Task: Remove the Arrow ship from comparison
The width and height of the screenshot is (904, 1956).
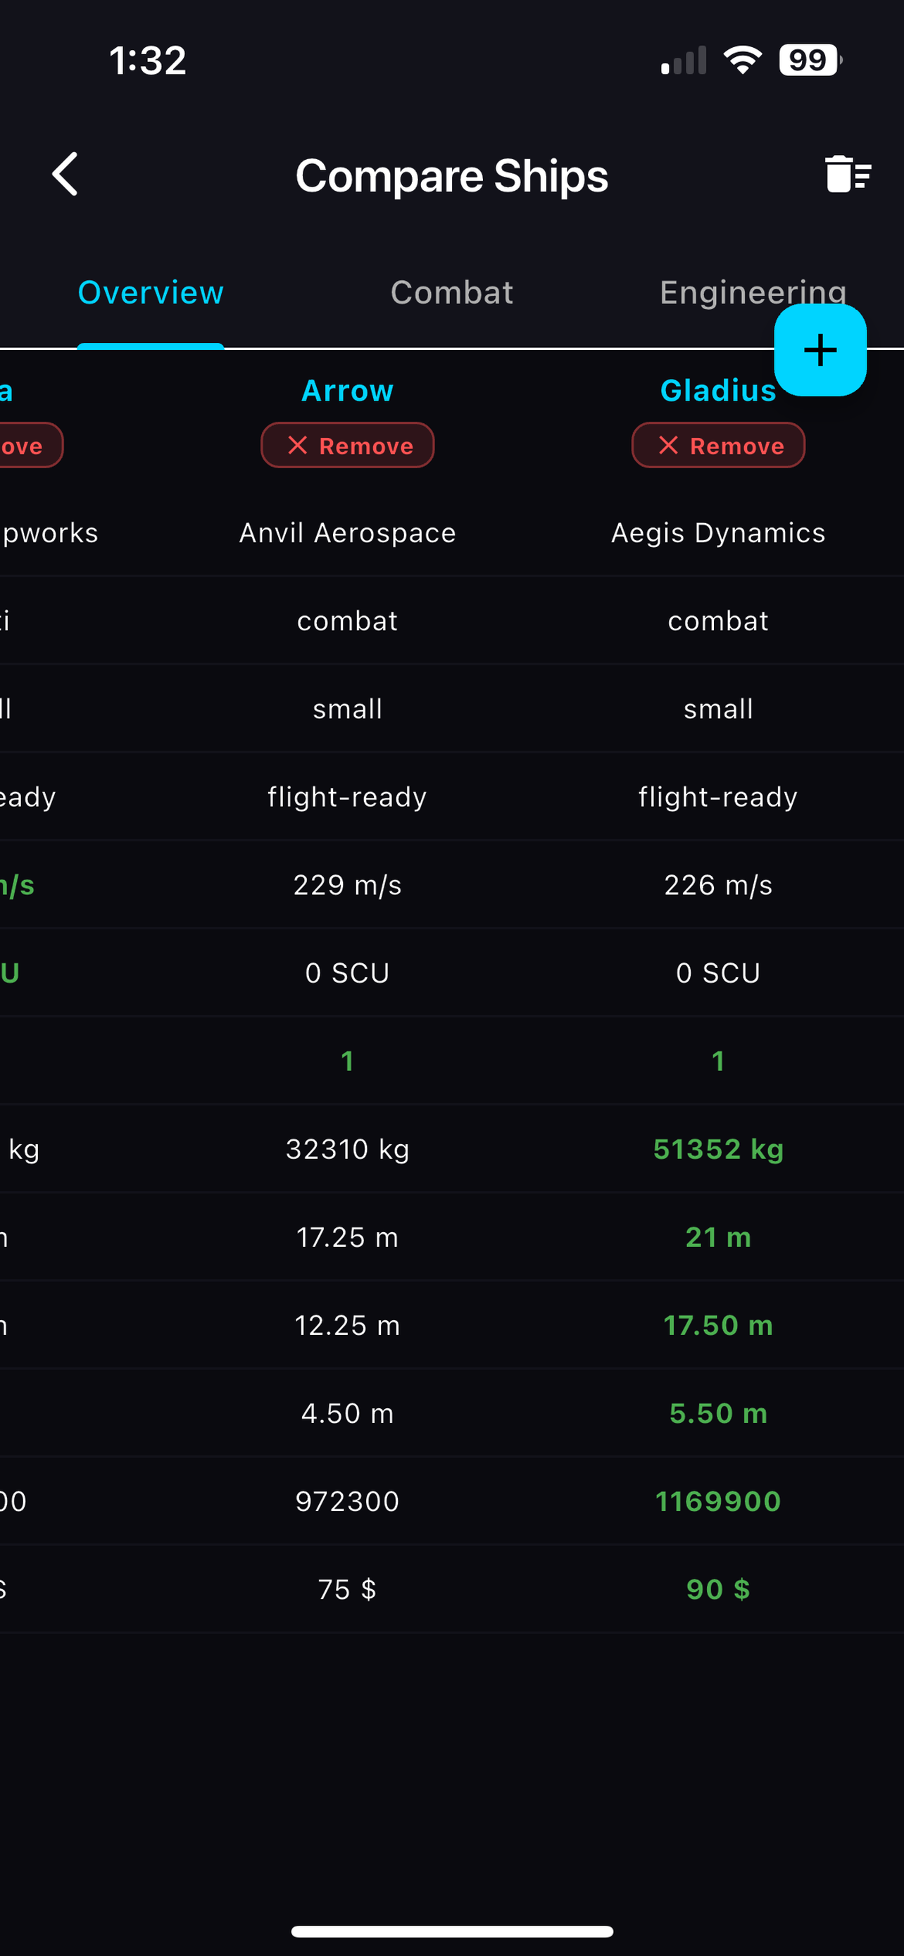Action: (x=348, y=445)
